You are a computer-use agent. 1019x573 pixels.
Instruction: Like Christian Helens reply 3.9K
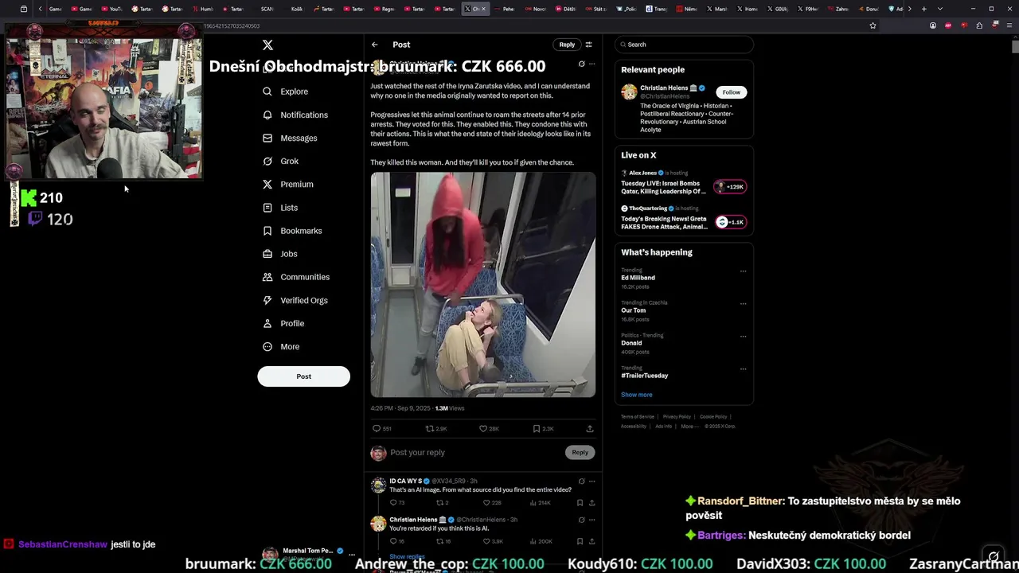pyautogui.click(x=493, y=541)
